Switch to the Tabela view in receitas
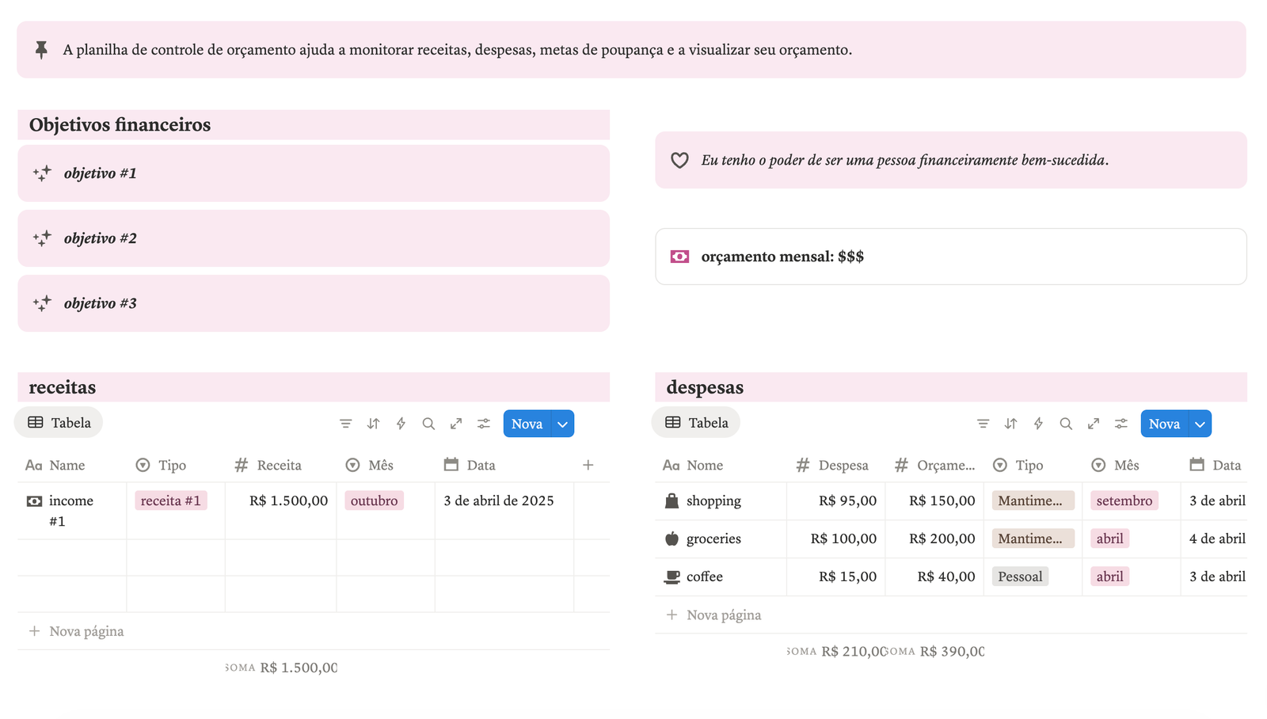Viewport: 1267px width, 719px height. [x=58, y=422]
